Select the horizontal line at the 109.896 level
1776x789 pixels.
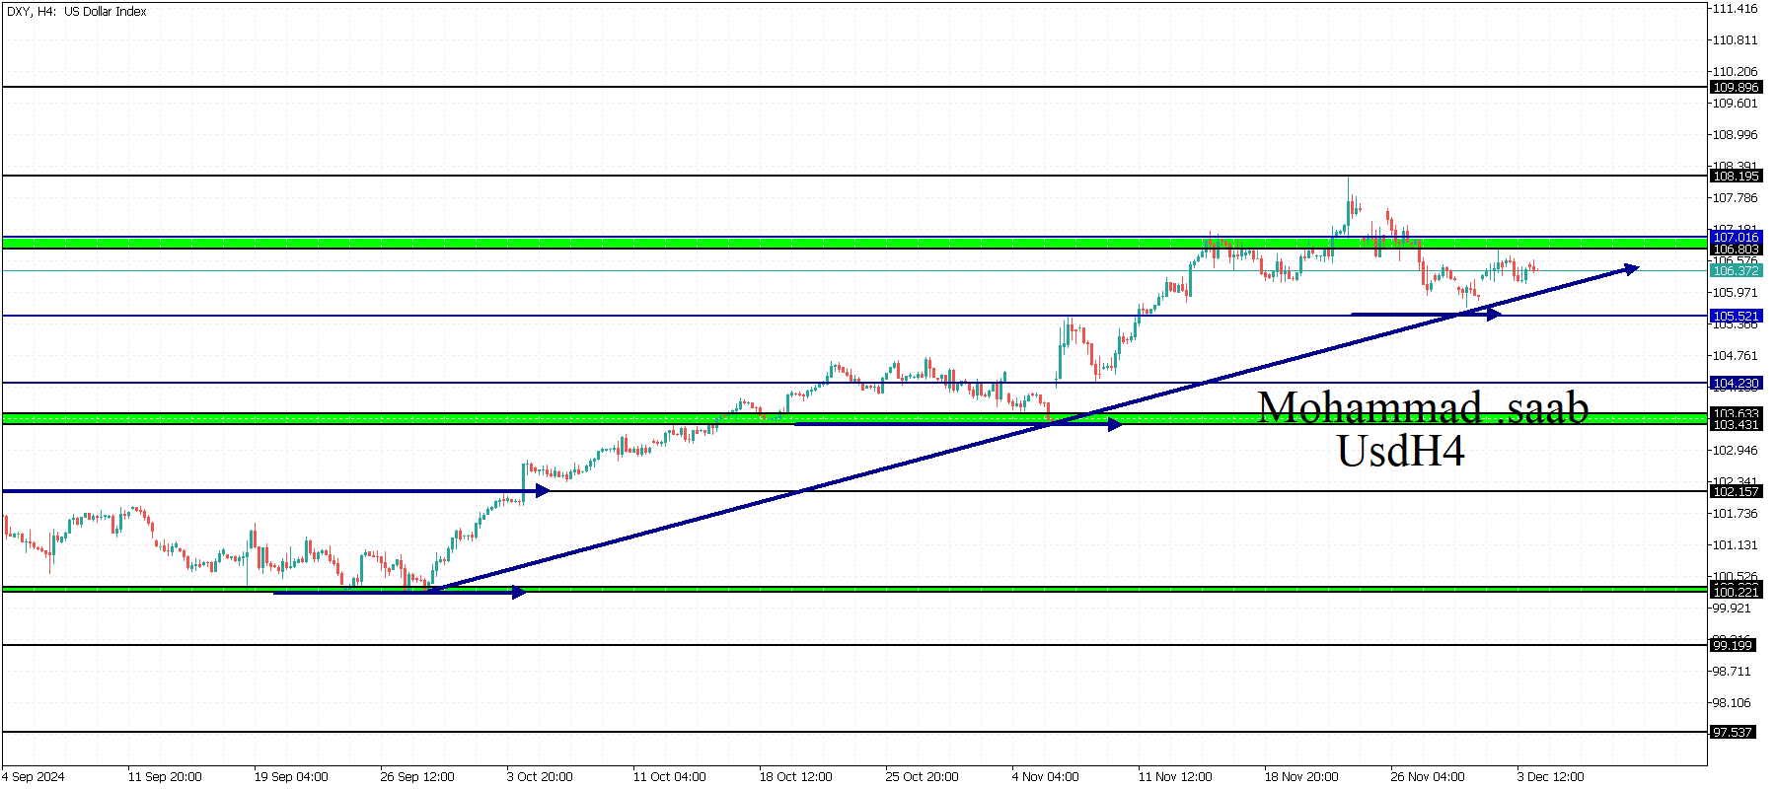(x=853, y=88)
